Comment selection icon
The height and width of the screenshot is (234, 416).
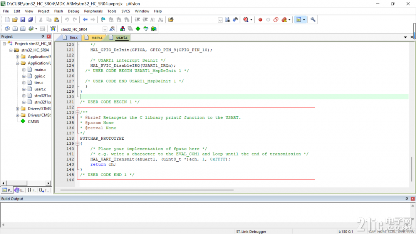click(x=153, y=20)
